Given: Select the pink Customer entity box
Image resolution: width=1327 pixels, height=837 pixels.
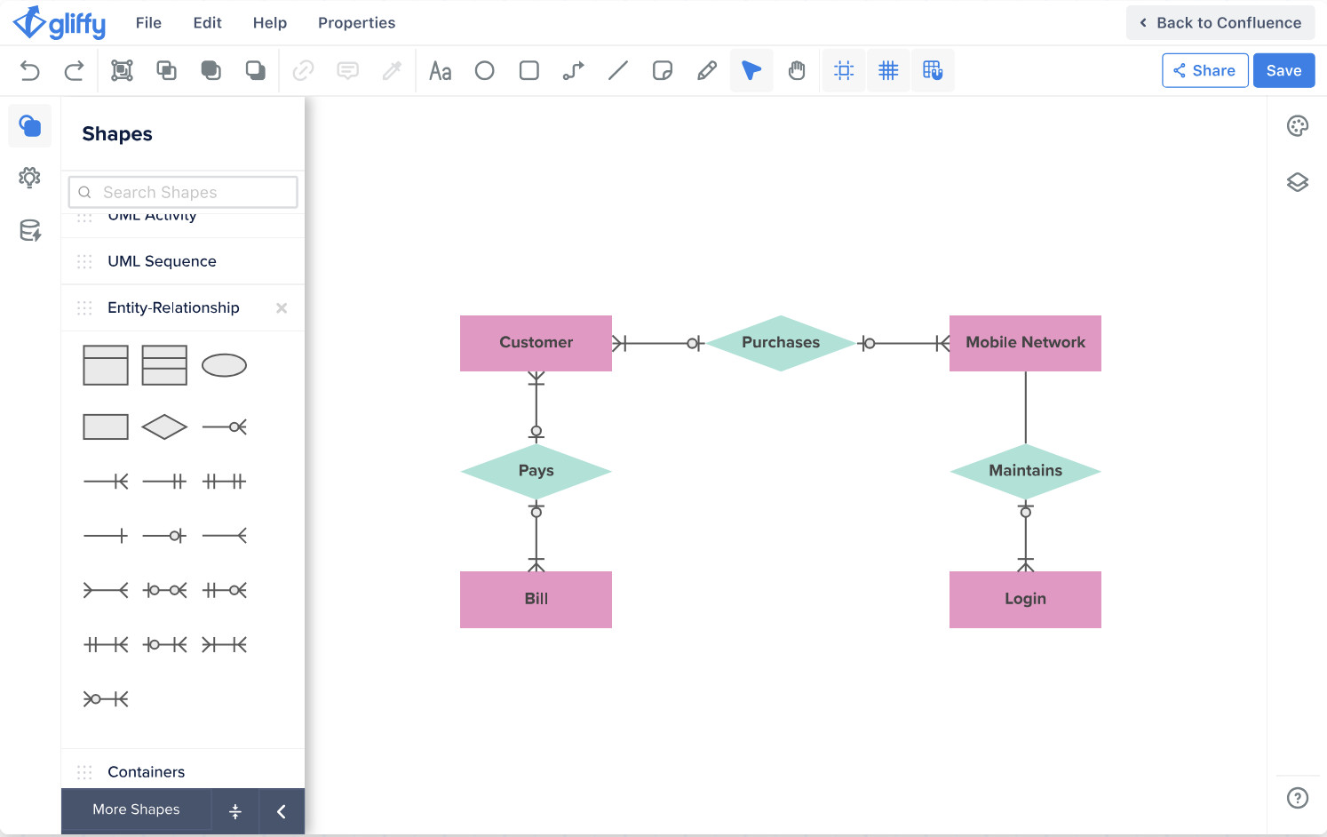Looking at the screenshot, I should click(x=536, y=343).
